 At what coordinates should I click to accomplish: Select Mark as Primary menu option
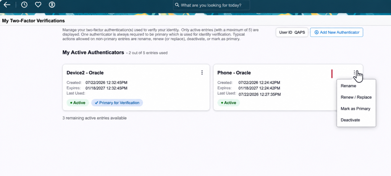(355, 109)
